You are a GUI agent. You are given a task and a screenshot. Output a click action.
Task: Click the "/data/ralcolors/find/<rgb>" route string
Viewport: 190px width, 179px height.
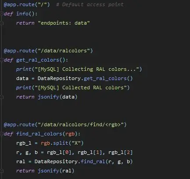pos(81,124)
